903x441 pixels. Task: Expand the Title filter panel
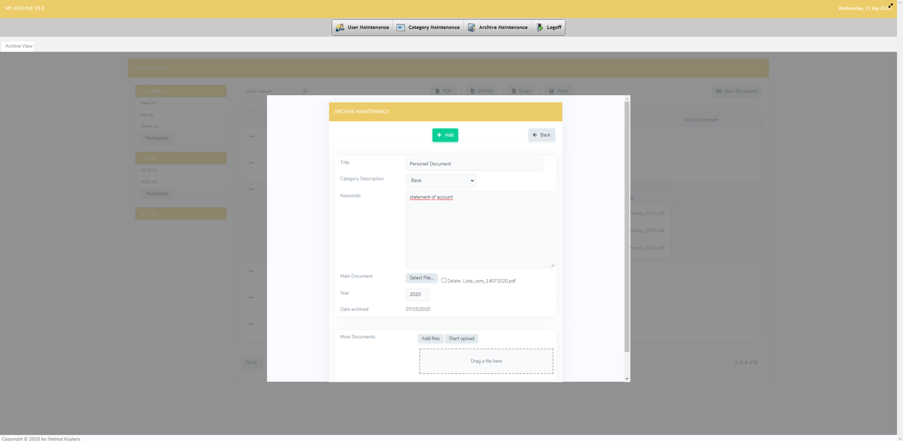point(181,213)
